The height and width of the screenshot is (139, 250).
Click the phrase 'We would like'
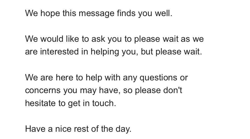click(x=52, y=39)
